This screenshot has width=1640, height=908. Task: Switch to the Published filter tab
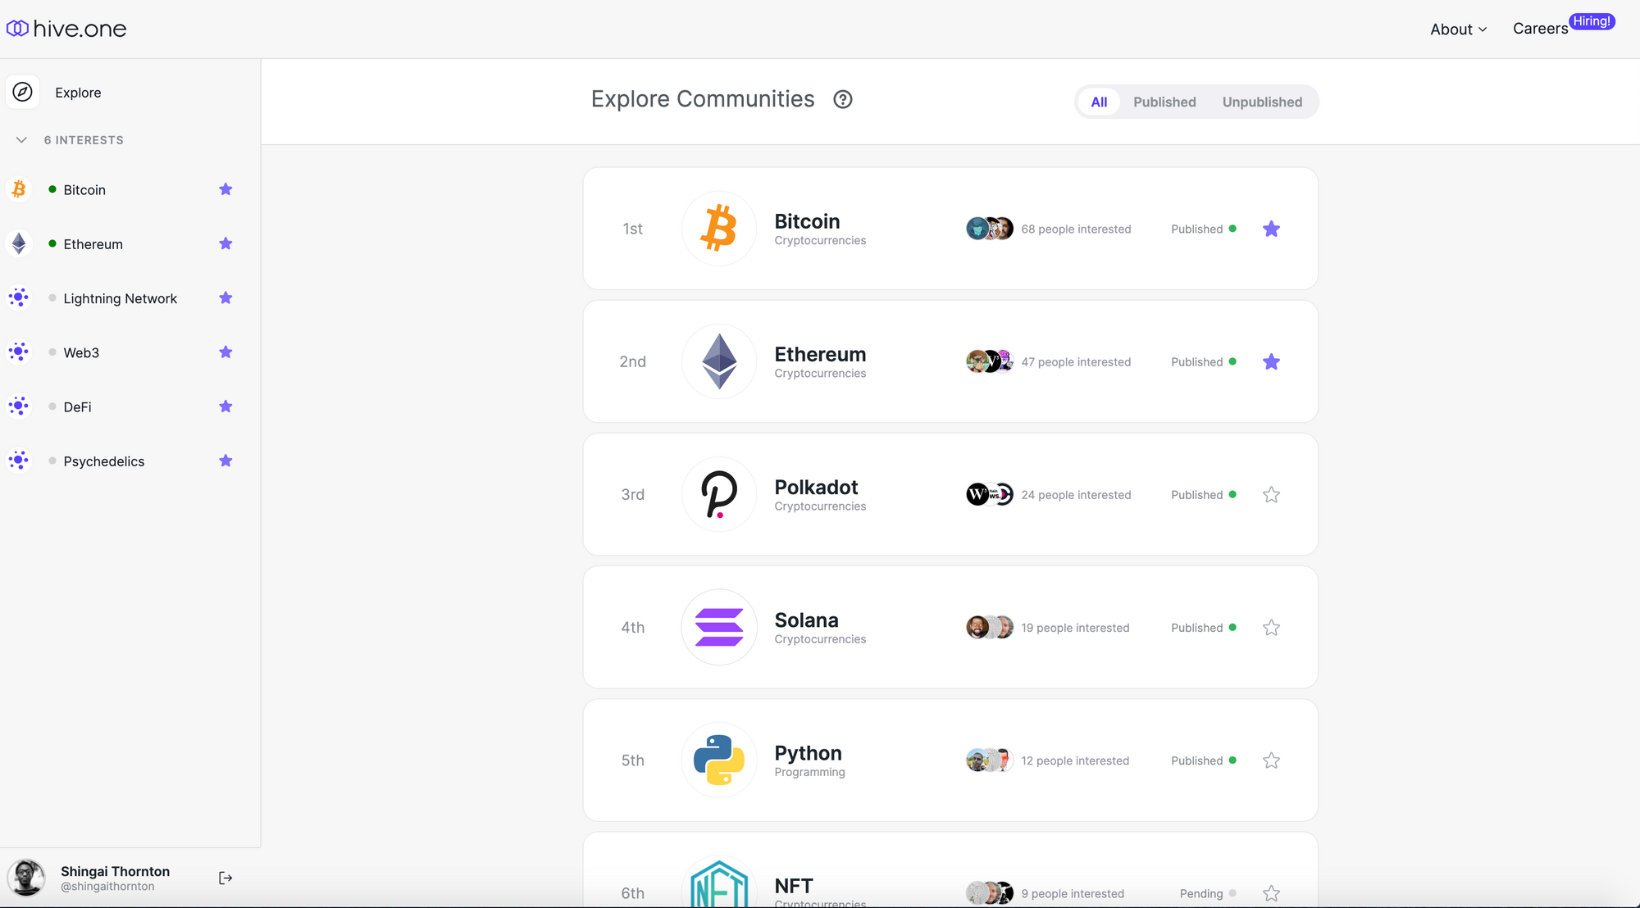pos(1164,102)
